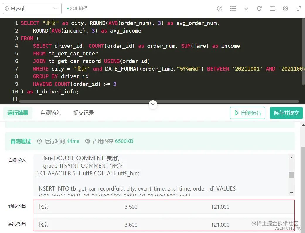305x233 pixels.
Task: Click the editor vertical scrollbar
Action: click(304, 51)
